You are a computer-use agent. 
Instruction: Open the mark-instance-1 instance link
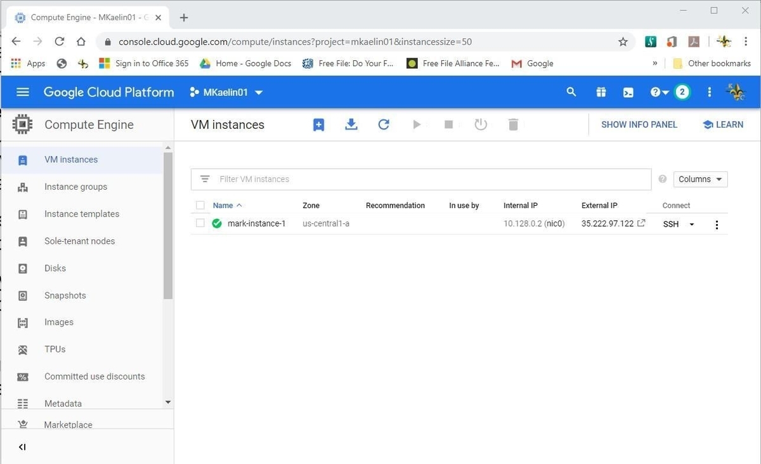click(257, 223)
